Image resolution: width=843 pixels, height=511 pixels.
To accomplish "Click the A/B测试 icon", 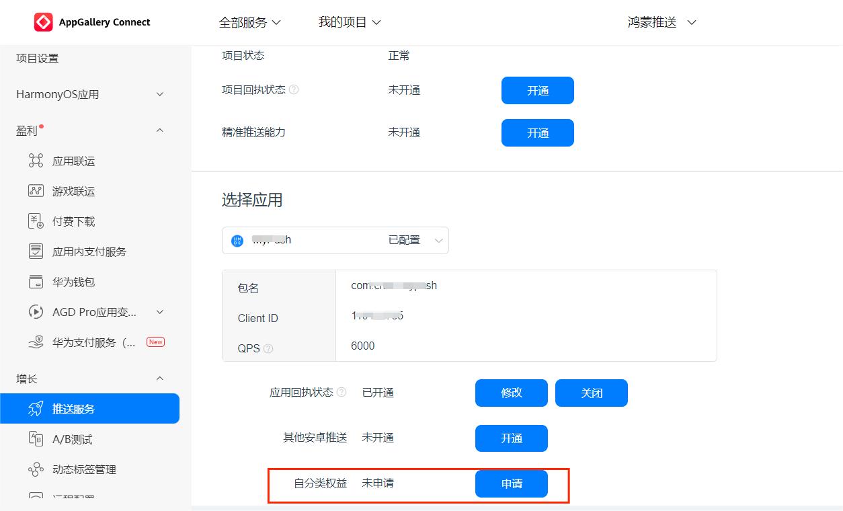I will pyautogui.click(x=36, y=439).
